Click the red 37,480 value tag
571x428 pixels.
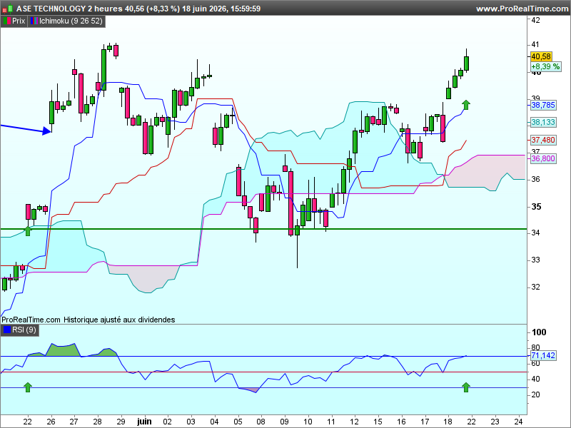543,140
